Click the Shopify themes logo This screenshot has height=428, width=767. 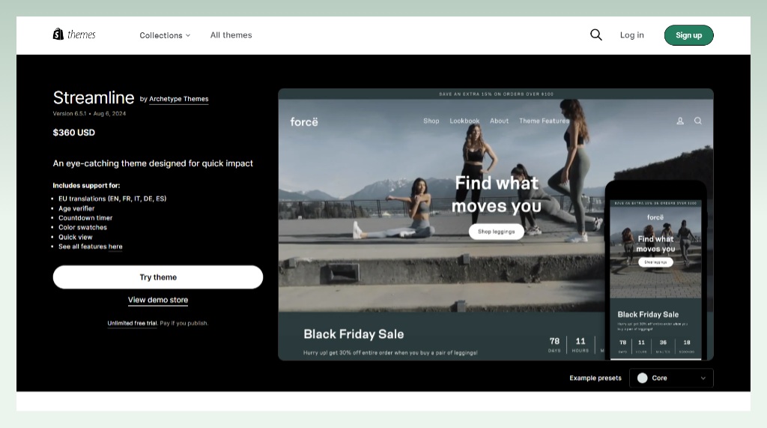pyautogui.click(x=74, y=34)
